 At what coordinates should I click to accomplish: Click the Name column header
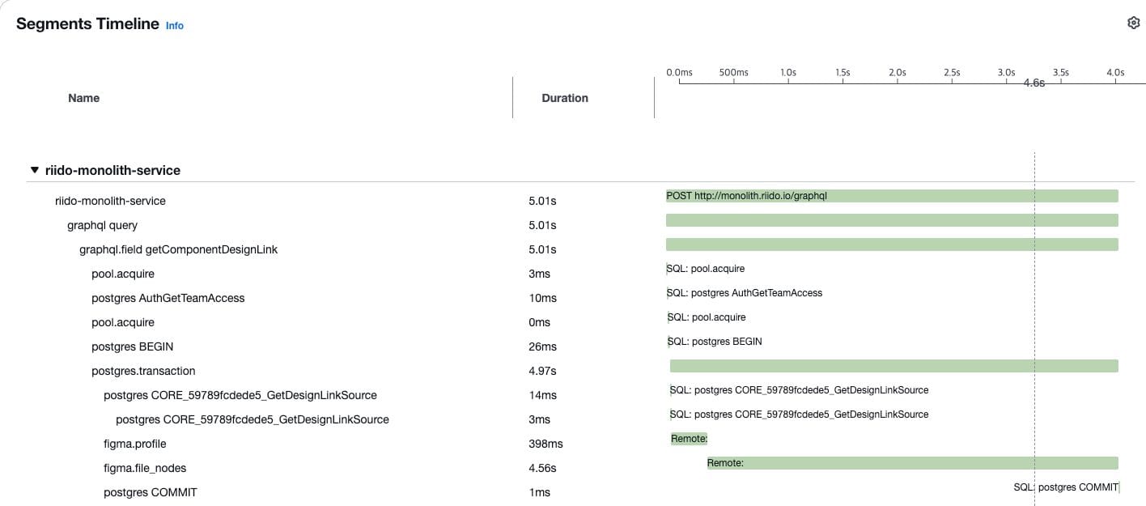pyautogui.click(x=84, y=98)
